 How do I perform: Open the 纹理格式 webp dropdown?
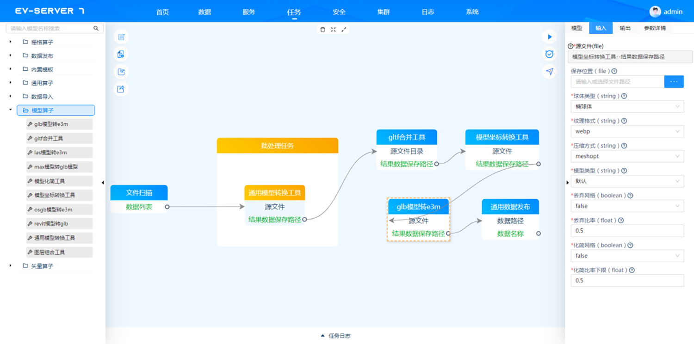tap(627, 131)
